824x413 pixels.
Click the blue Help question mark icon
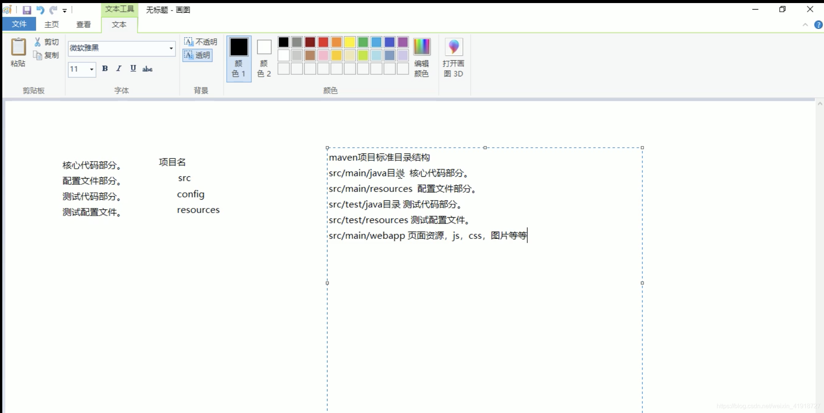tap(818, 25)
